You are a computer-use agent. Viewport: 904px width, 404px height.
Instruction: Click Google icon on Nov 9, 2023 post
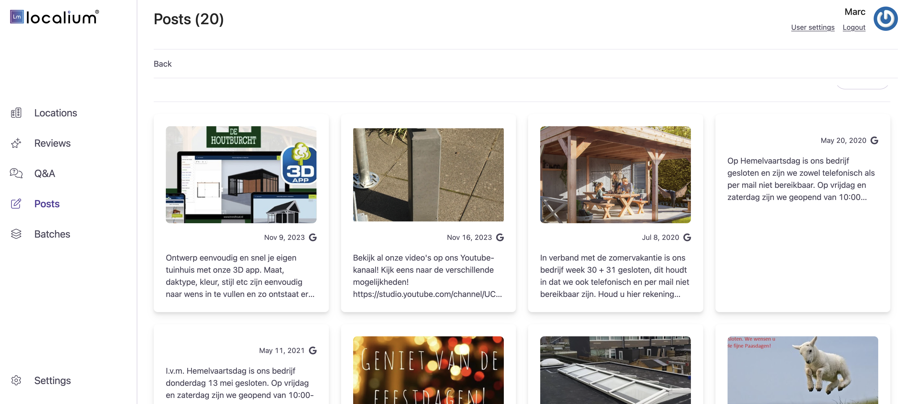click(313, 237)
